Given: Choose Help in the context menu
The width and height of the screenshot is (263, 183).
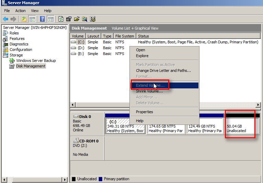Looking at the screenshot, I should click(x=164, y=121).
